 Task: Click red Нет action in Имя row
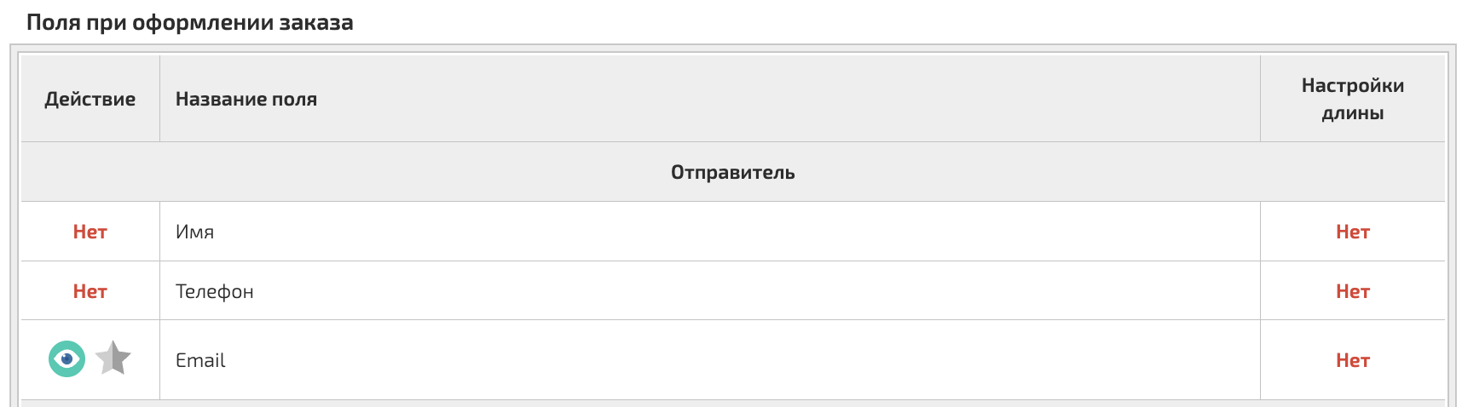point(90,232)
